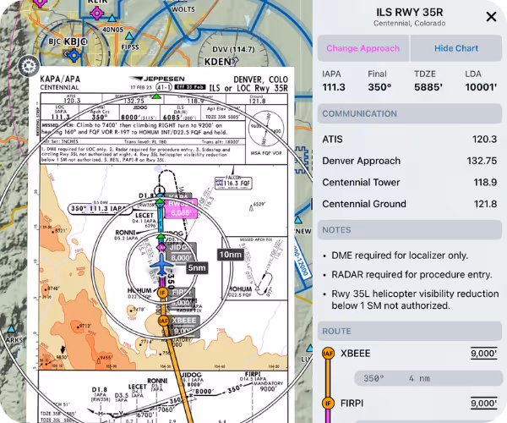Image resolution: width=507 pixels, height=423 pixels.
Task: Select the Centennial Tower 118.9 row
Action: tap(409, 182)
